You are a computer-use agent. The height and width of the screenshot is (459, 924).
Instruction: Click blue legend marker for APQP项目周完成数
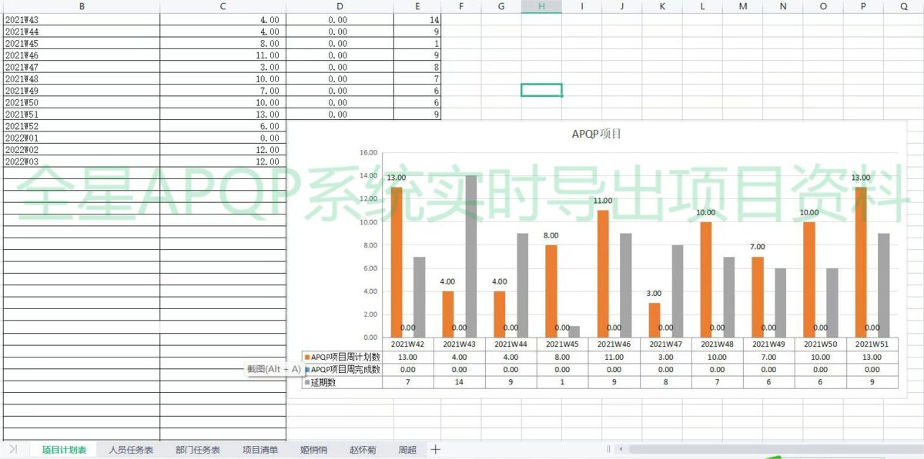pos(307,370)
